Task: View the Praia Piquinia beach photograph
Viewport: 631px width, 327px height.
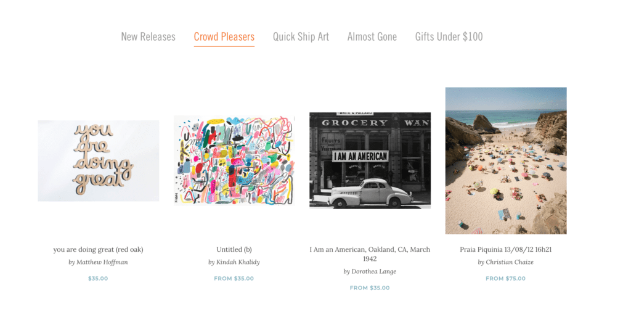Action: [x=506, y=160]
